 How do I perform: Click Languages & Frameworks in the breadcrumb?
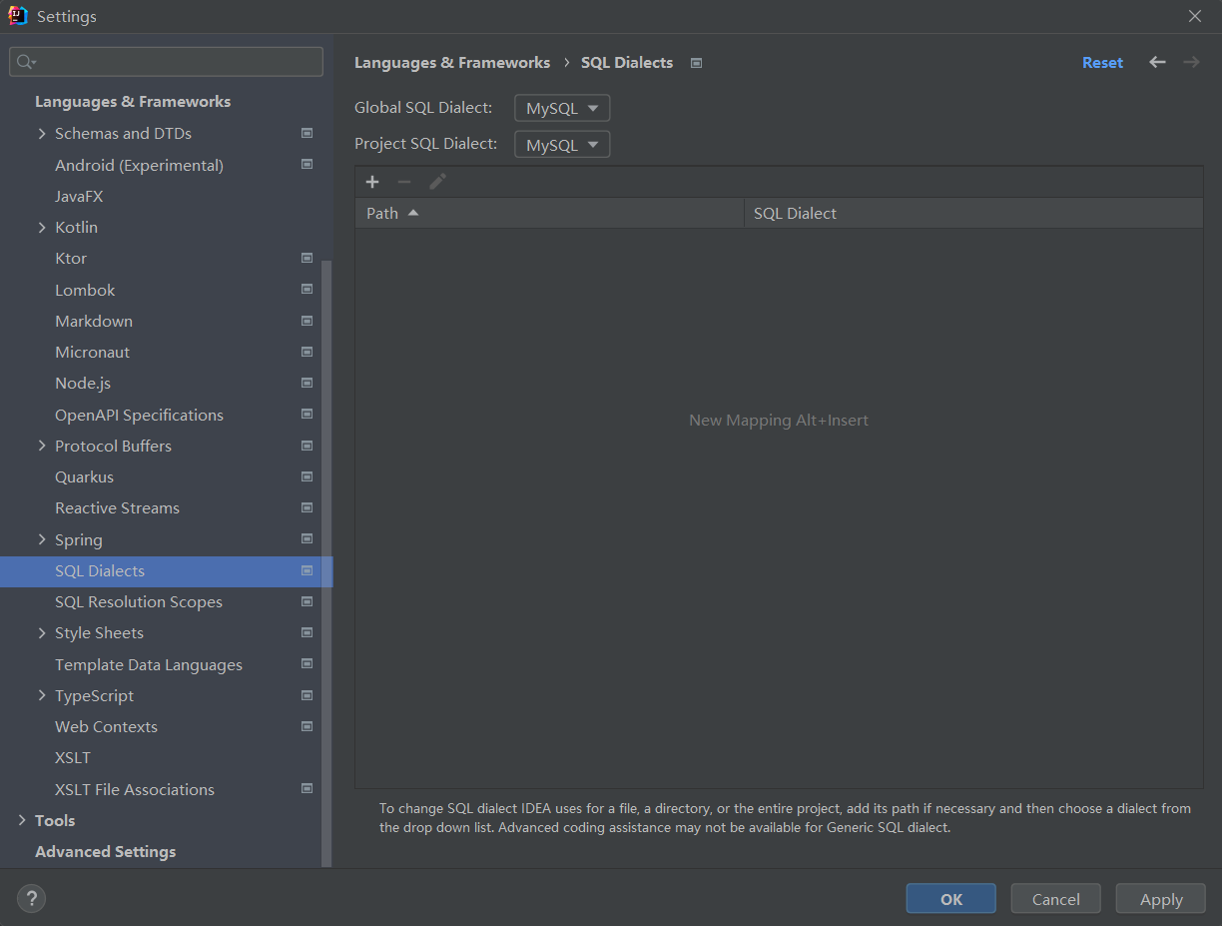(x=452, y=62)
